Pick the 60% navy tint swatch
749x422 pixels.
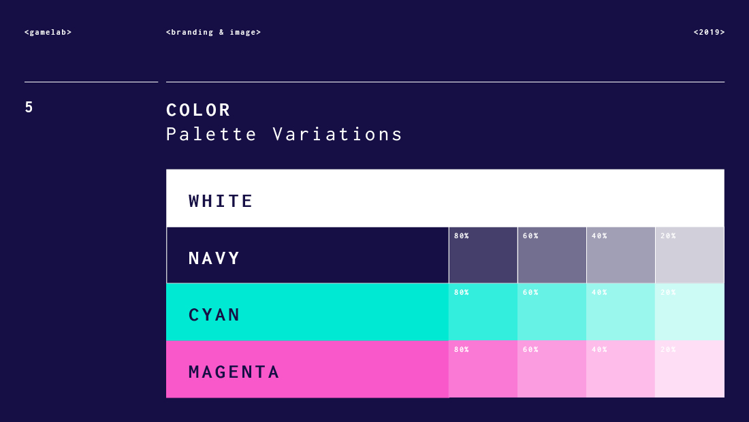click(552, 256)
